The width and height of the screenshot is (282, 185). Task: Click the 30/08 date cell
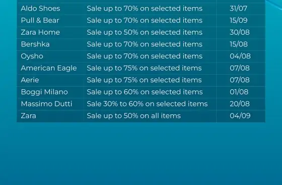pos(240,32)
